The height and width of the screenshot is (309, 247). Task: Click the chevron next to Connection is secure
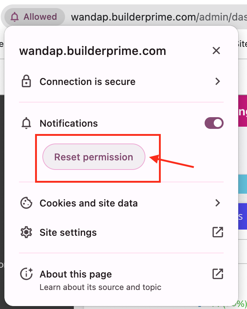[x=218, y=81]
